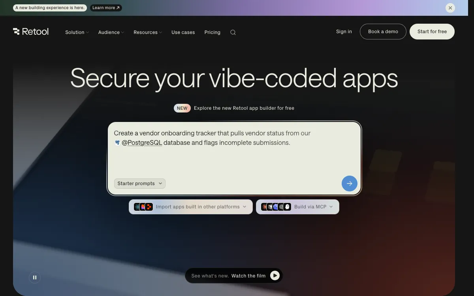Screen dimensions: 474x296
Task: Click Book a demo button
Action: pyautogui.click(x=383, y=32)
